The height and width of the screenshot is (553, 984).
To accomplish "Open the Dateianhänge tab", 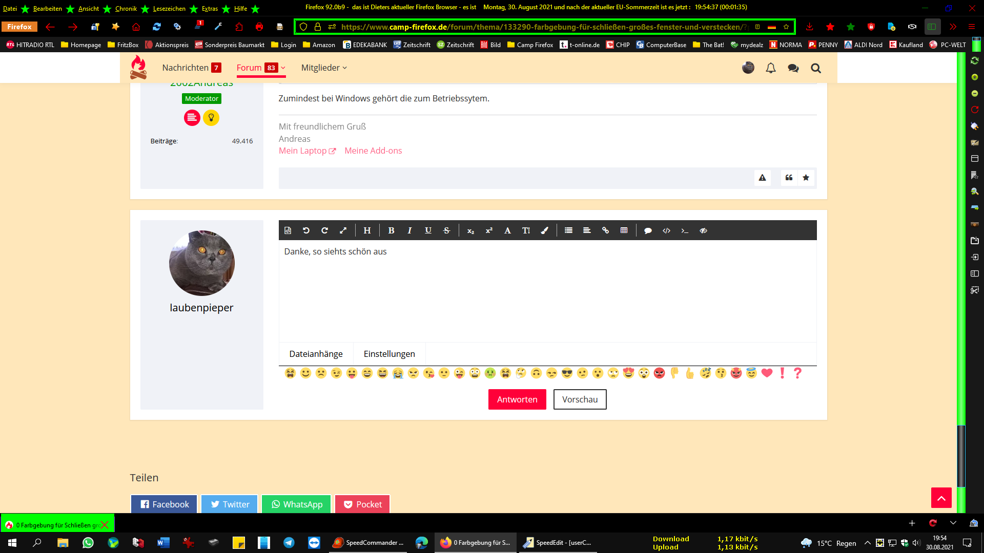I will pyautogui.click(x=316, y=354).
